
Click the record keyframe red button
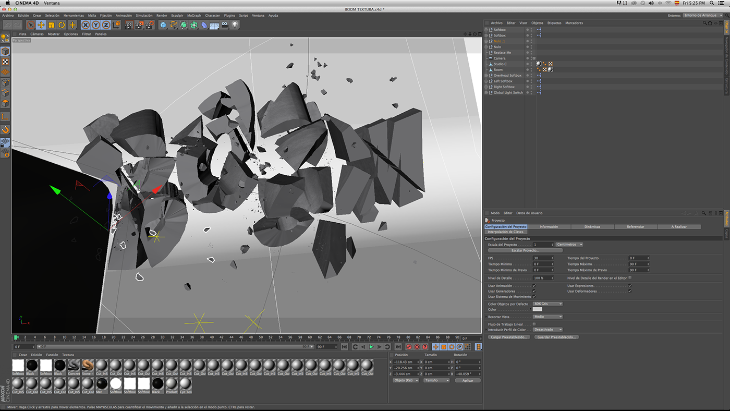click(409, 347)
